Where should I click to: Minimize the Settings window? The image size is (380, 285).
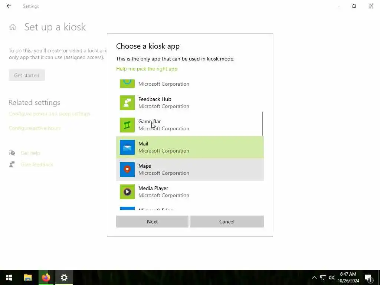click(x=337, y=6)
